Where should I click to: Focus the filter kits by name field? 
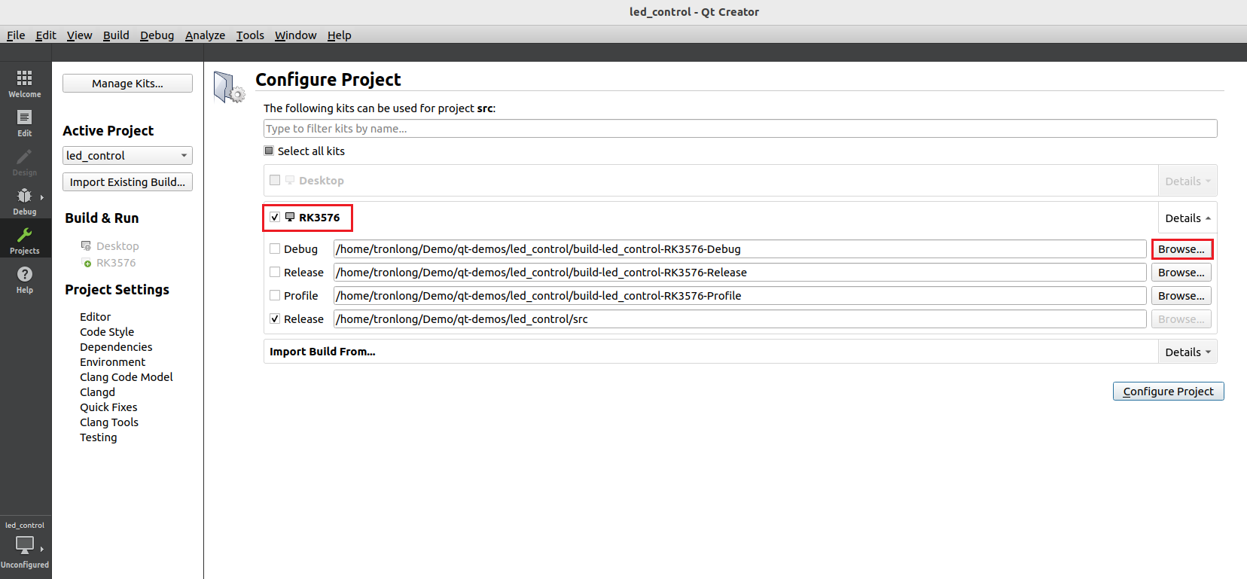(x=740, y=129)
